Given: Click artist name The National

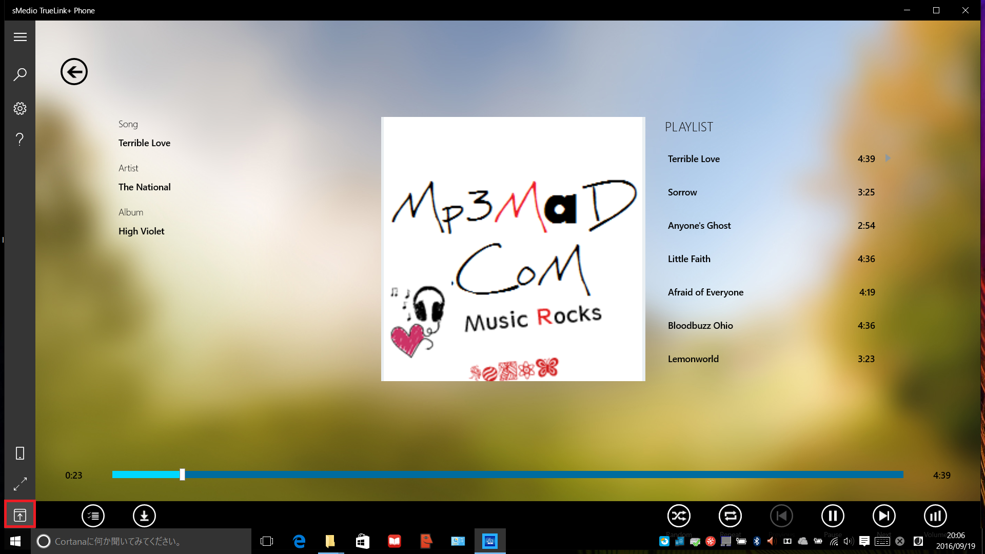Looking at the screenshot, I should pos(145,187).
